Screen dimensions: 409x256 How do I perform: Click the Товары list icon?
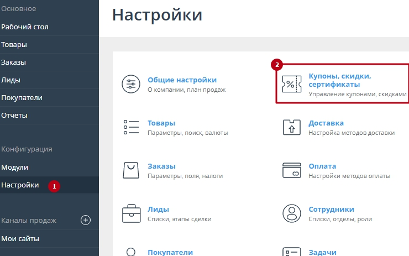(131, 127)
